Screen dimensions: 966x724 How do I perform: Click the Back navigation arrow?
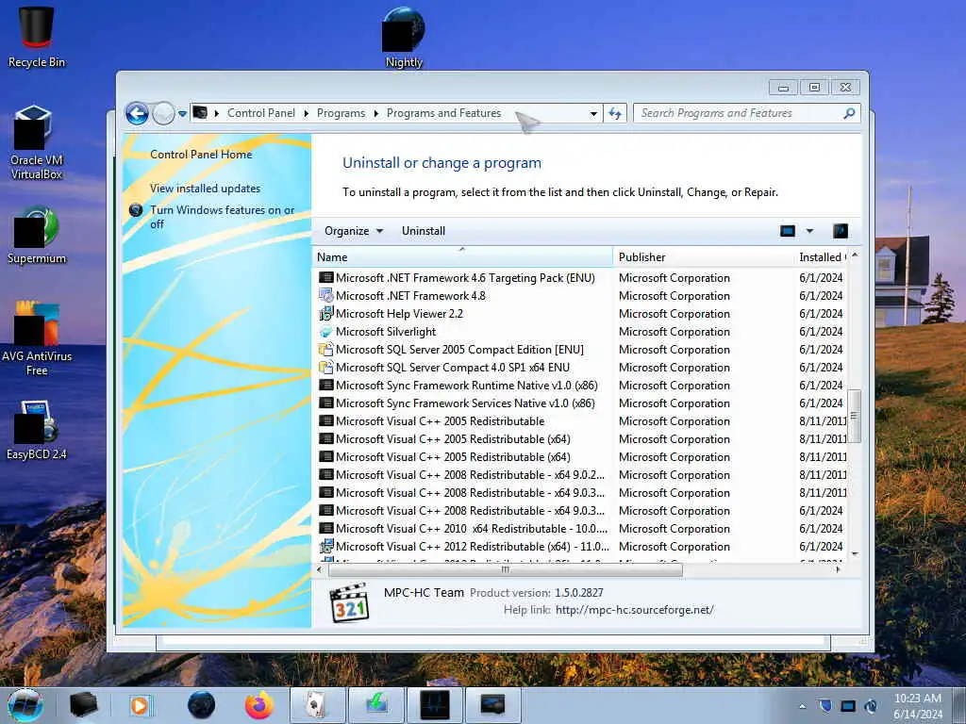coord(137,113)
